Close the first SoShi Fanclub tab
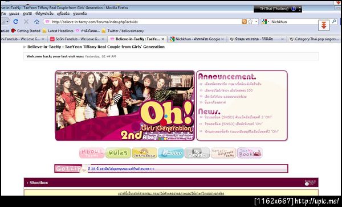This screenshot has height=207, width=342. coord(43,39)
